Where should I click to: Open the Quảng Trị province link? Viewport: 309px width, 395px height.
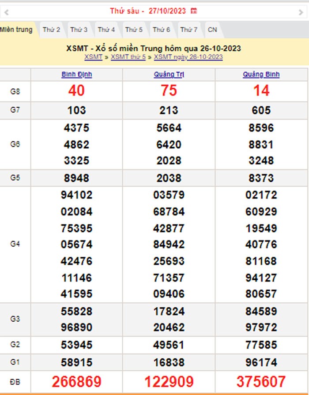[169, 75]
